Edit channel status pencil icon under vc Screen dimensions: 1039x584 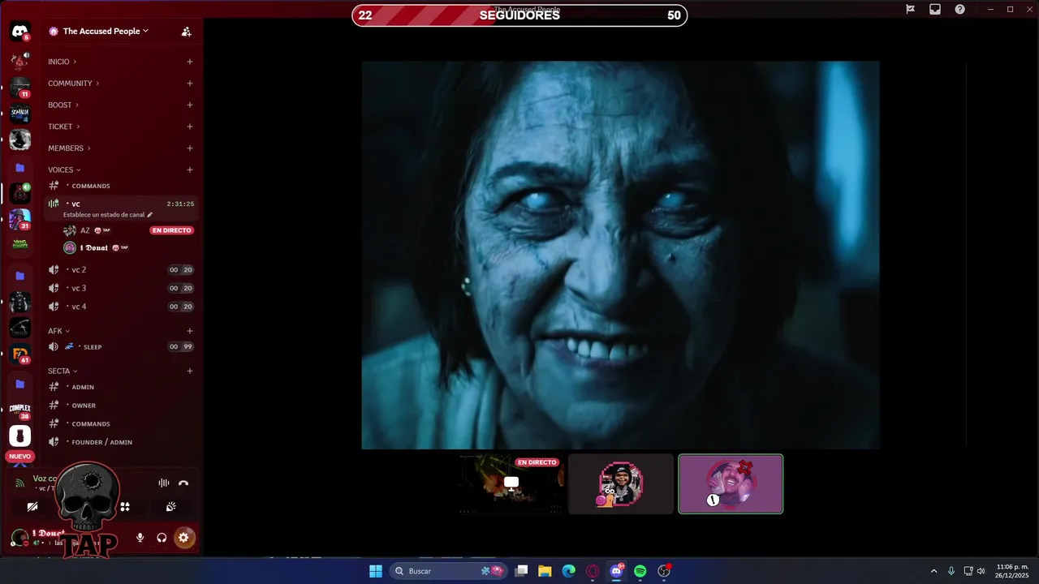click(149, 215)
